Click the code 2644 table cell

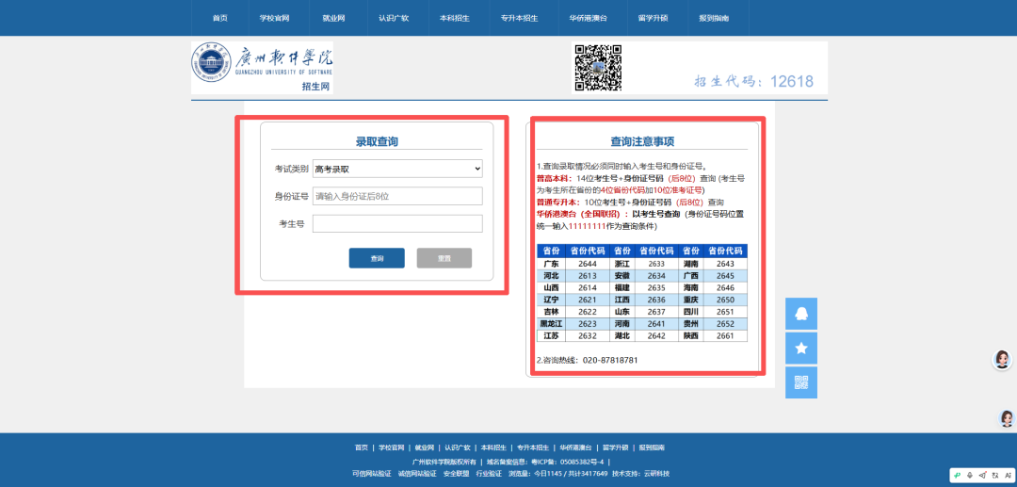click(x=588, y=264)
